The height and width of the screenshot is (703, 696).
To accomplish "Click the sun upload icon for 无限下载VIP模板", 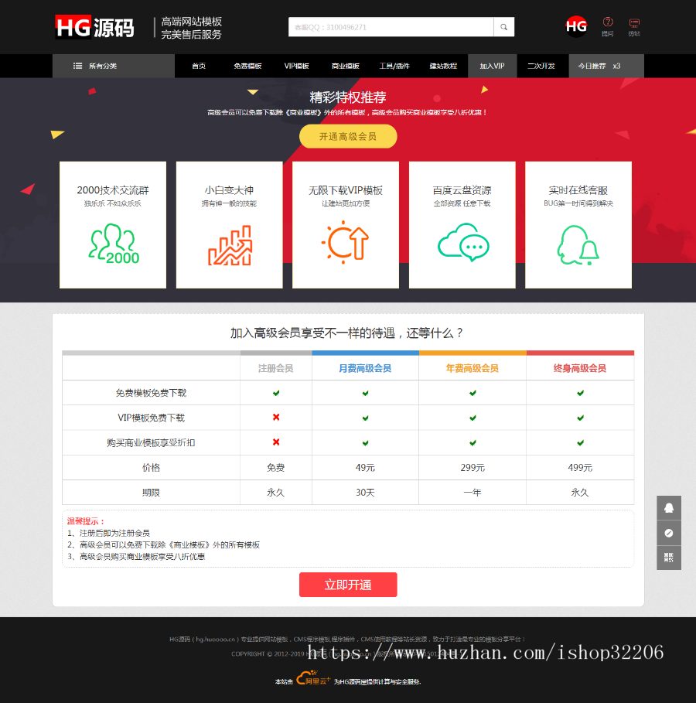I will click(x=346, y=242).
